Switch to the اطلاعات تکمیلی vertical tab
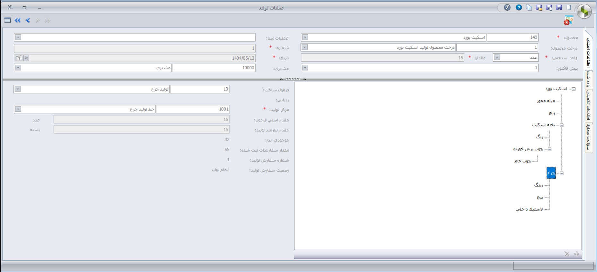Viewport: 597px width, 272px height. [589, 105]
